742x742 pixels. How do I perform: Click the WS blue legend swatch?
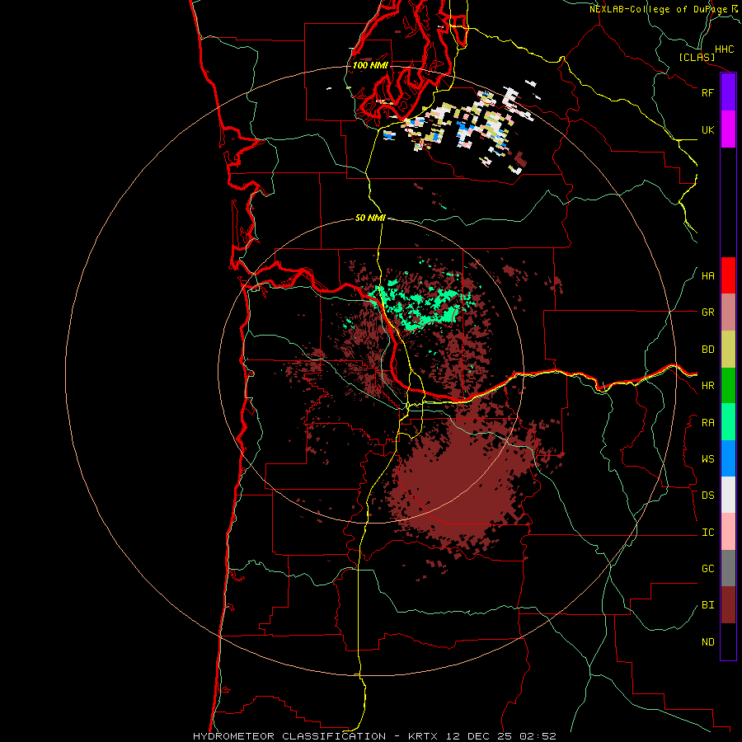pos(728,458)
